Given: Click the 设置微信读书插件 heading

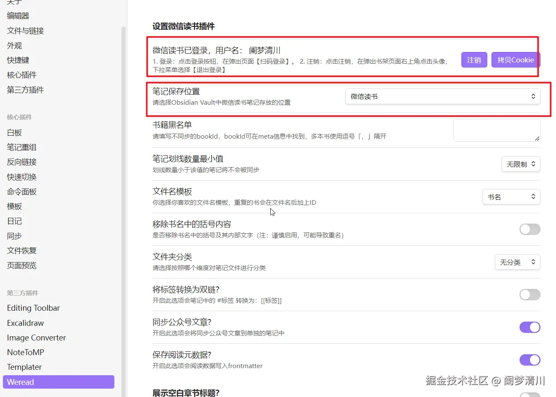Looking at the screenshot, I should click(184, 26).
